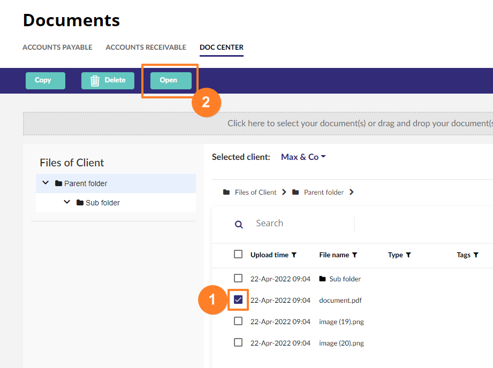Click the Documents page title
Viewport: 493px width, 368px height.
point(71,20)
